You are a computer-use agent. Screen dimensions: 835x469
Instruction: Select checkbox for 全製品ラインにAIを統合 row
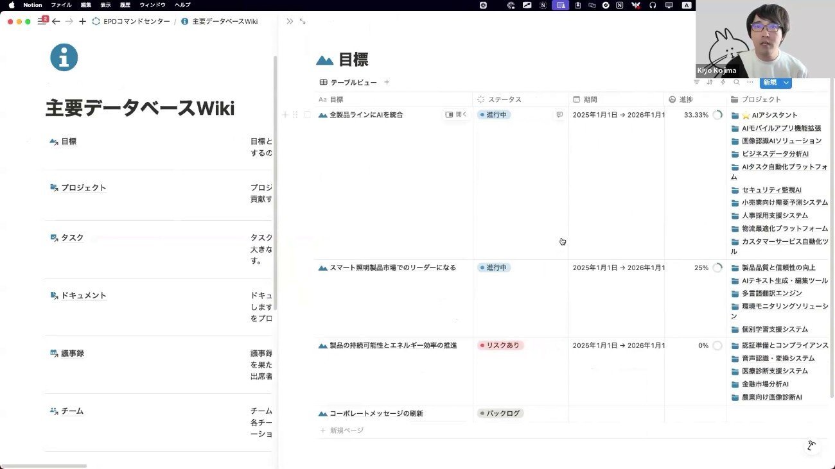[x=307, y=115]
